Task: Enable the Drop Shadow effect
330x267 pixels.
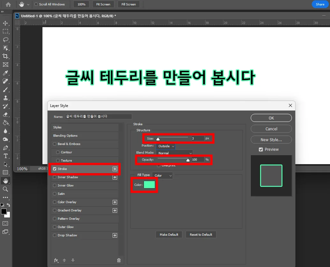Action: coord(55,235)
